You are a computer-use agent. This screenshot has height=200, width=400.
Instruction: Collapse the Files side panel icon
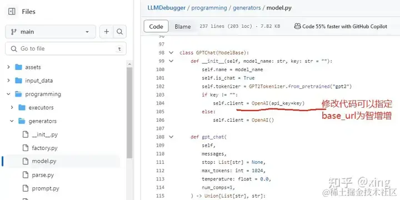pyautogui.click(x=12, y=12)
